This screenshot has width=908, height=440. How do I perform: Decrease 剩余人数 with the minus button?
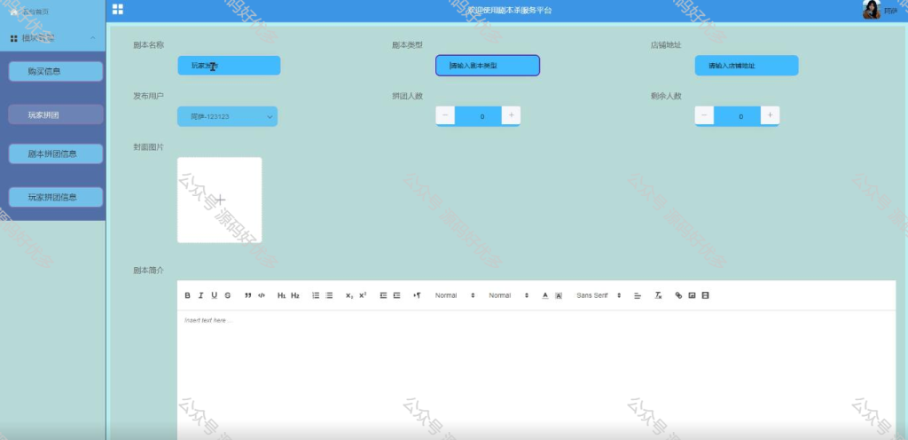[x=704, y=115]
